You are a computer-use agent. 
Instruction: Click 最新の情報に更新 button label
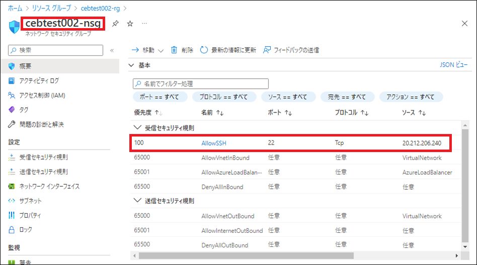coord(234,50)
